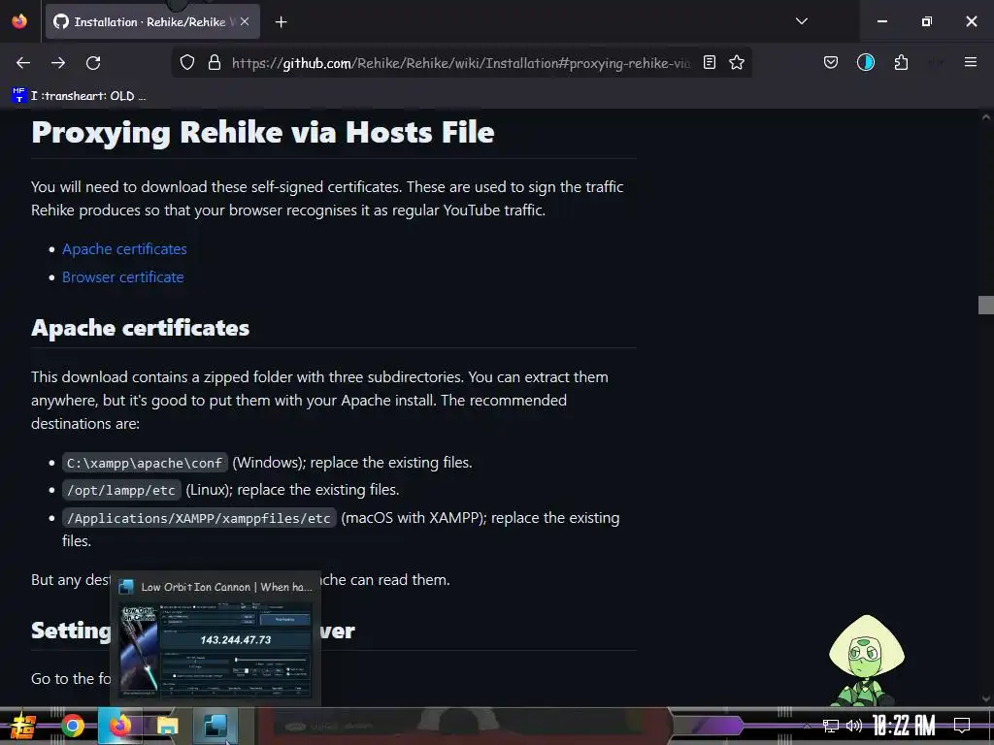
Task: Click the page vertical scrollbar thumb
Action: [x=985, y=305]
